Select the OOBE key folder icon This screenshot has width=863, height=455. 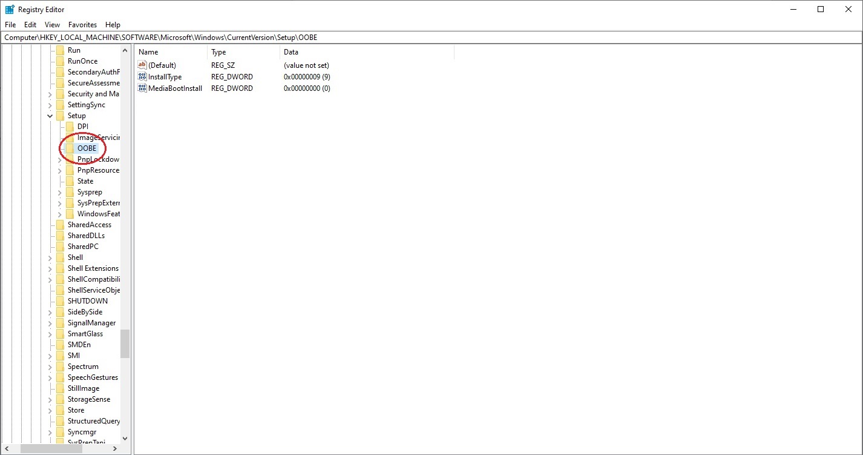(70, 148)
